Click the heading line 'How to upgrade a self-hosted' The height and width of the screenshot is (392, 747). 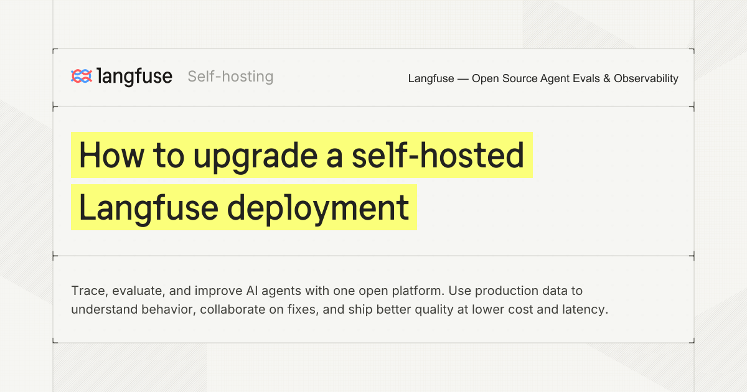tap(302, 155)
